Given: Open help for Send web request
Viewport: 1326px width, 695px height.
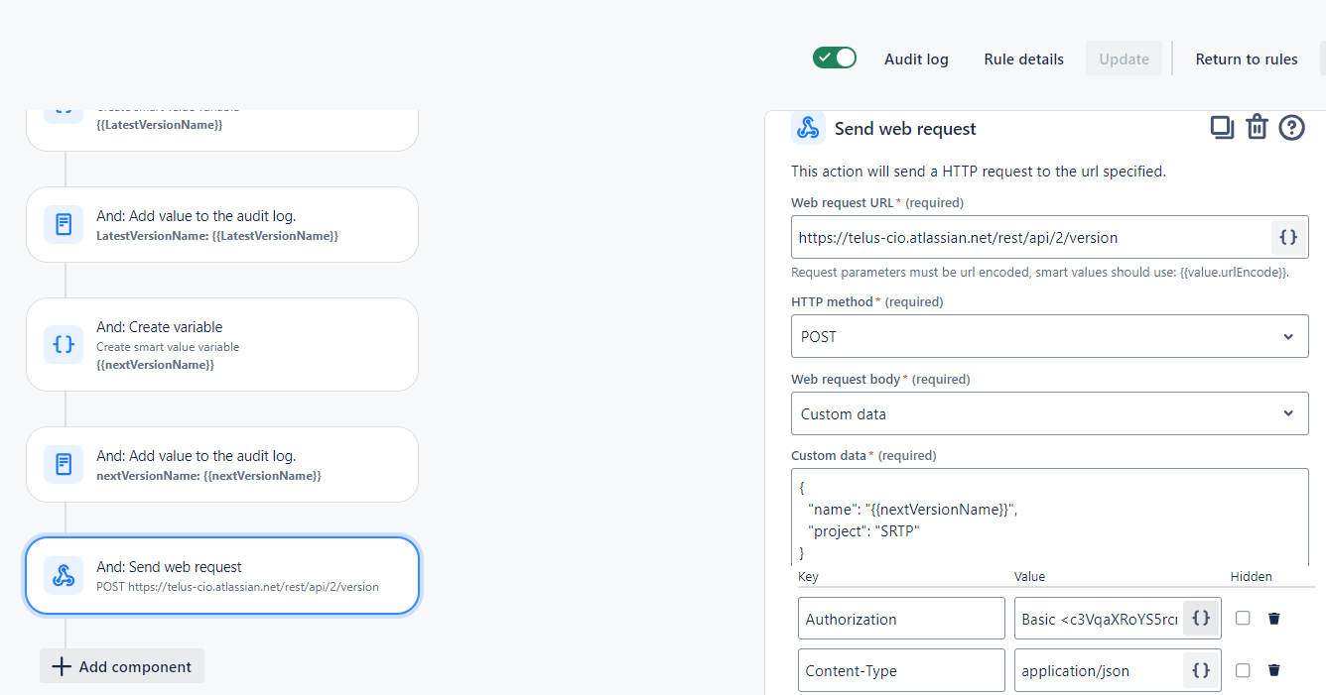Looking at the screenshot, I should pyautogui.click(x=1291, y=128).
